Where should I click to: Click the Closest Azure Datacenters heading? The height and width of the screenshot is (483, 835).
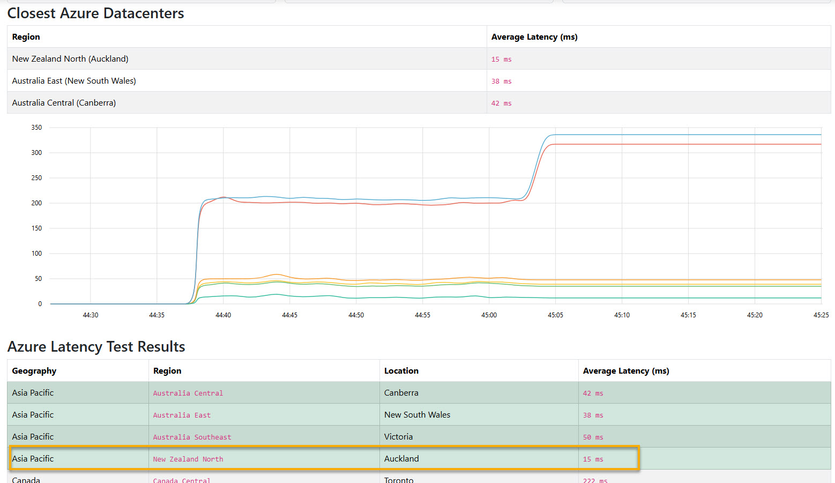click(95, 13)
